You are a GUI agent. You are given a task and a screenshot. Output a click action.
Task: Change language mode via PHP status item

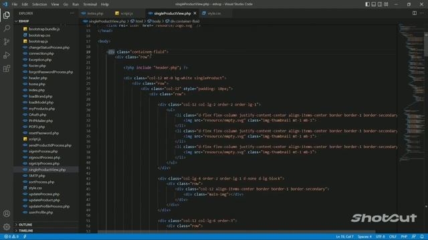click(404, 237)
